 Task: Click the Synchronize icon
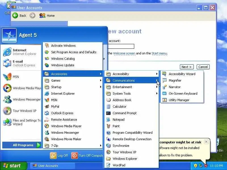(x=108, y=146)
